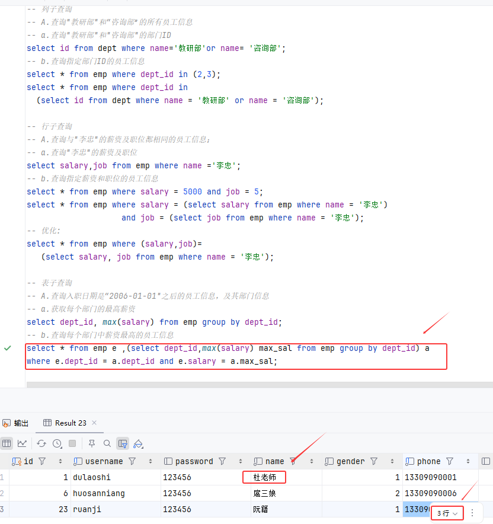
Task: Sort the gender column using arrows
Action: tap(392, 461)
